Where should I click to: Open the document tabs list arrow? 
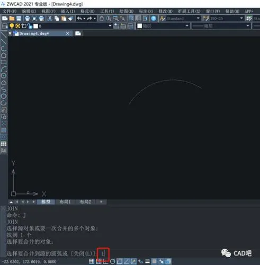click(10, 33)
